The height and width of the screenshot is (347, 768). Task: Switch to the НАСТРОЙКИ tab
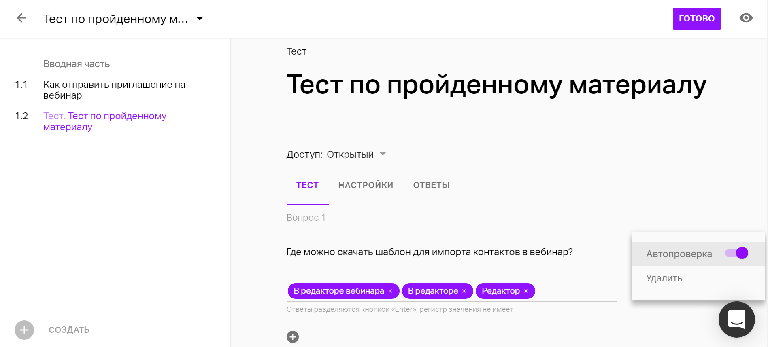point(366,185)
